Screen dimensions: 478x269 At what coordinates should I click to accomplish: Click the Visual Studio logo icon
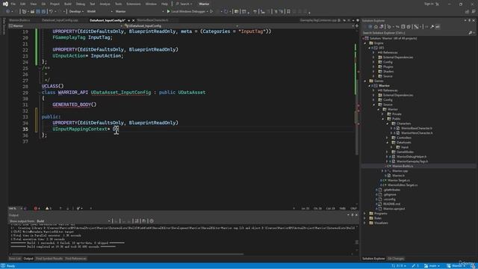(5, 4)
